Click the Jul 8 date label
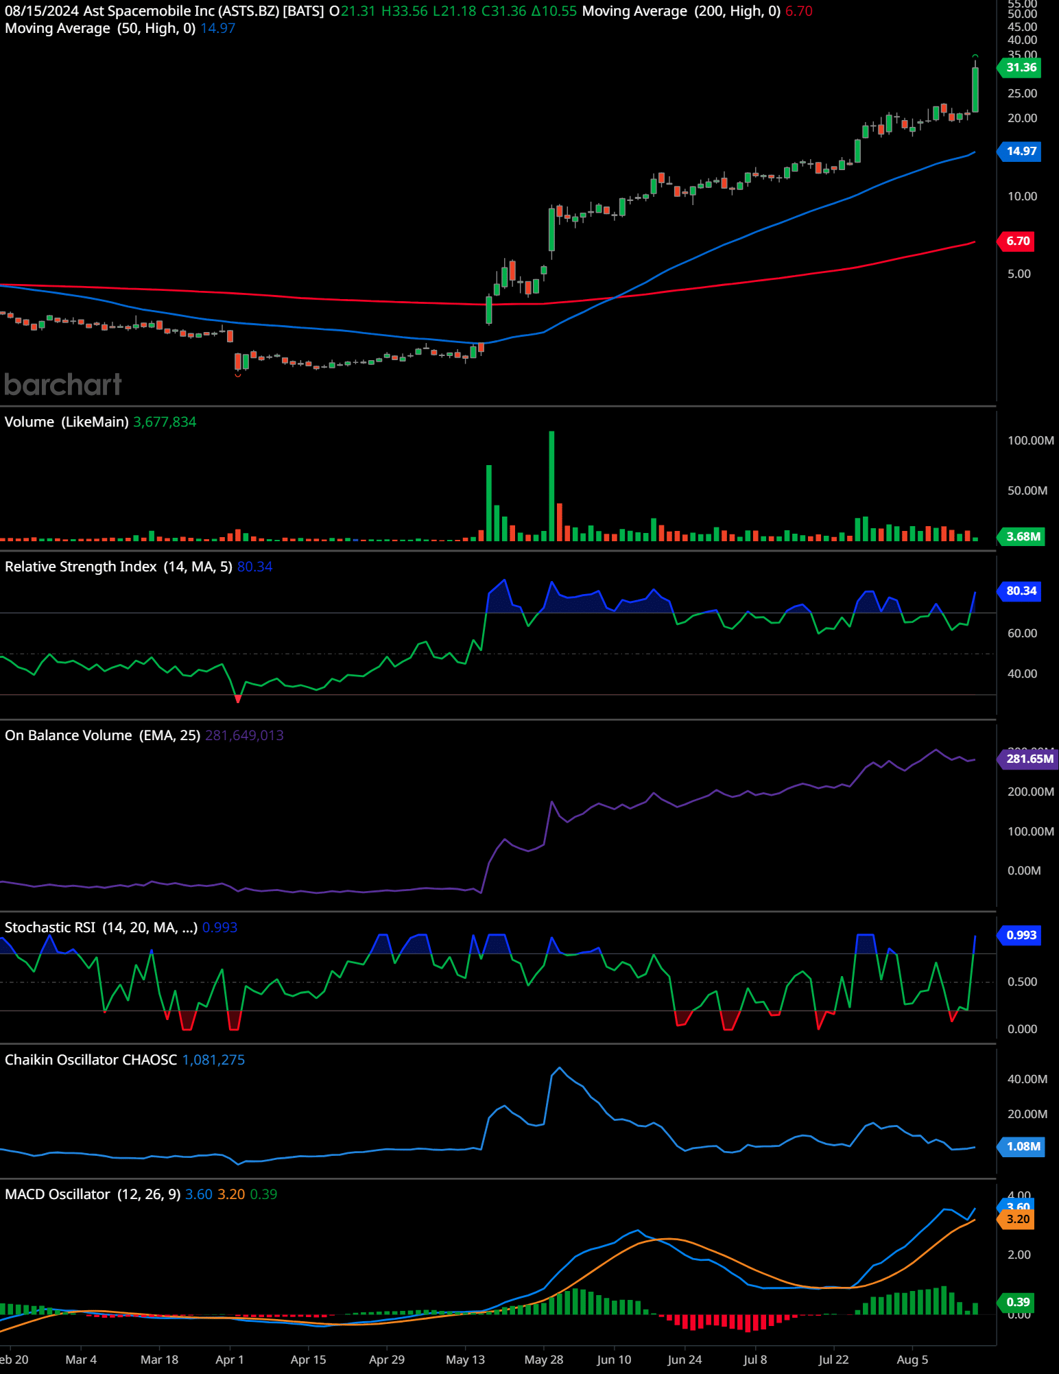Screen dimensions: 1059x1374 pyautogui.click(x=755, y=1360)
